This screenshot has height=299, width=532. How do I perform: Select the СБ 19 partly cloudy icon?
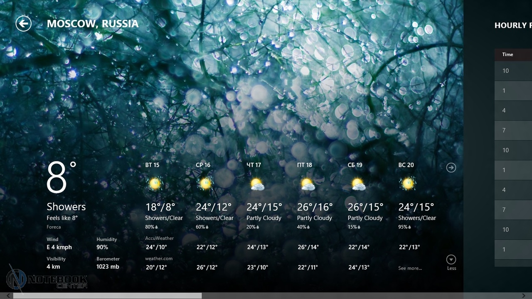(x=358, y=184)
